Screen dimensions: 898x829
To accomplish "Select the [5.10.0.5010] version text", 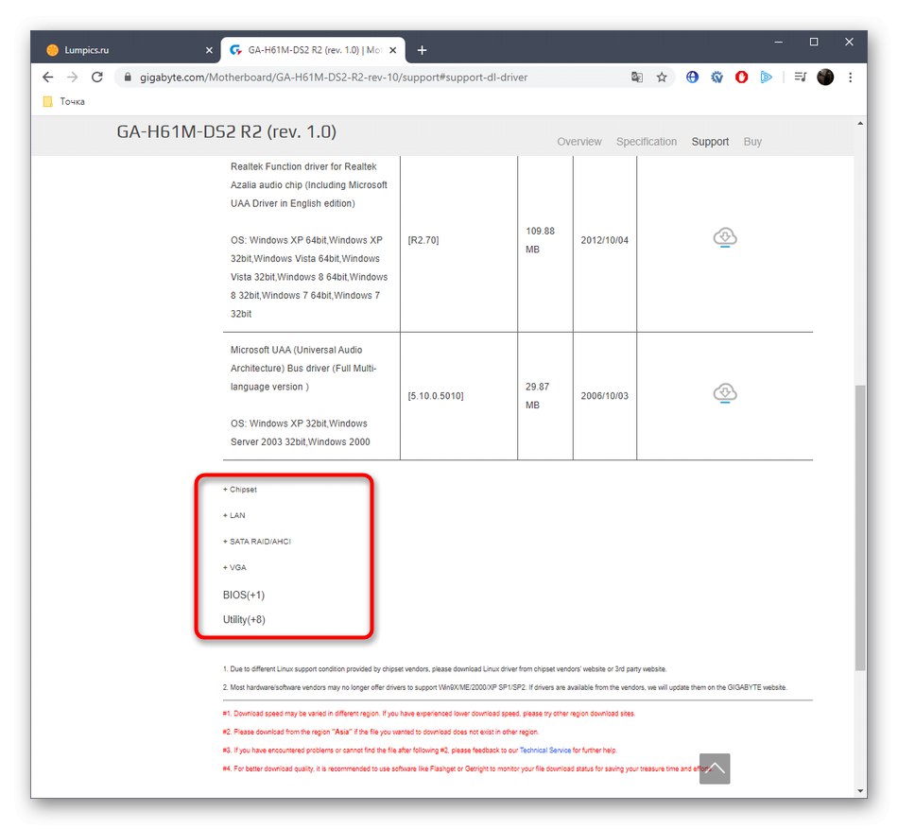I will click(x=435, y=396).
